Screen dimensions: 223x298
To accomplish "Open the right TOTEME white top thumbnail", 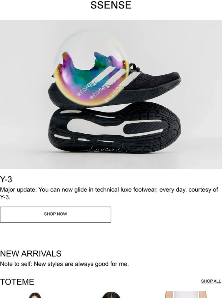I will point(186,295).
